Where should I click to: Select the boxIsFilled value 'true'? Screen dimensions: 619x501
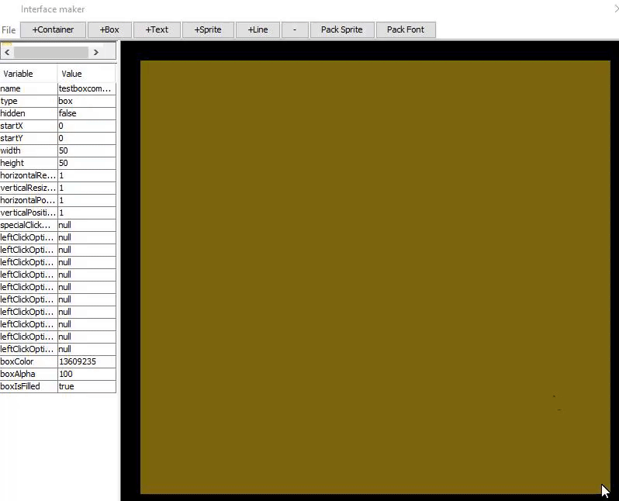click(87, 386)
